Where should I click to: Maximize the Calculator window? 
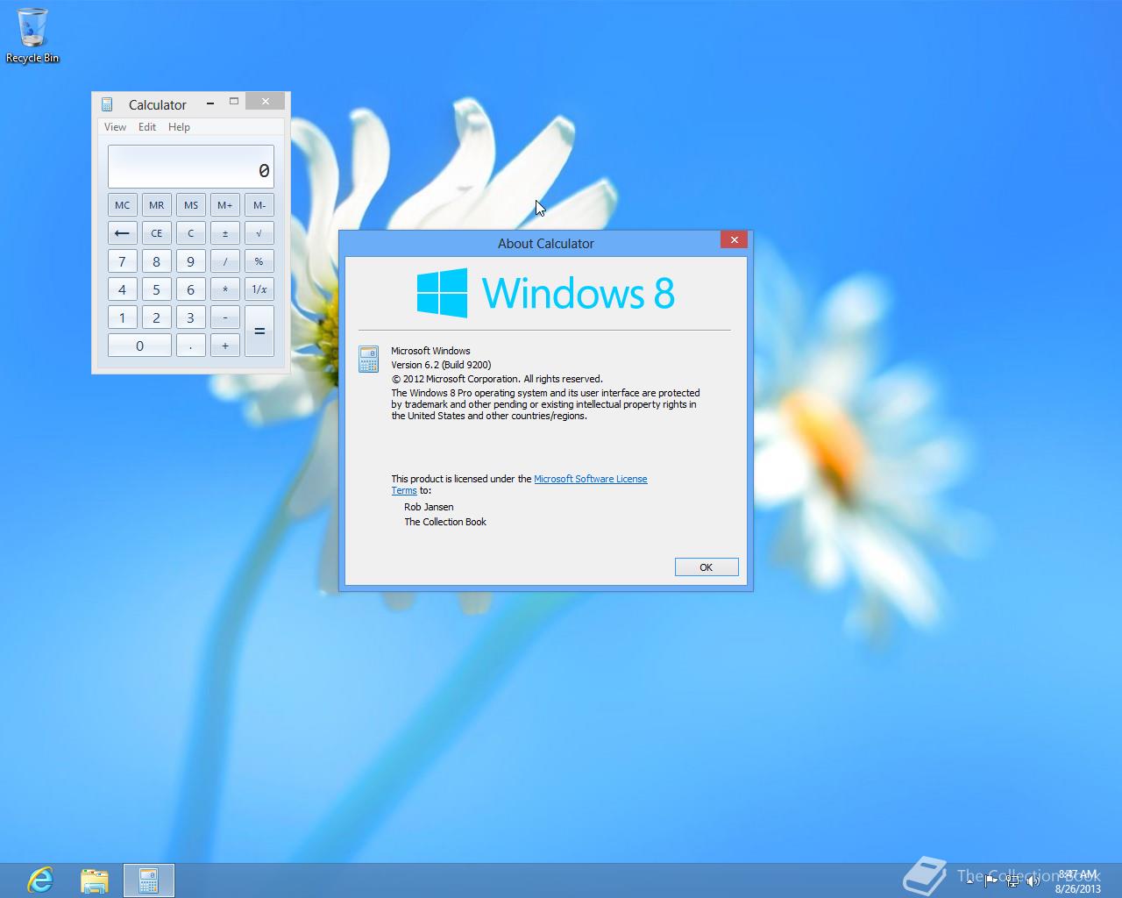(x=234, y=102)
